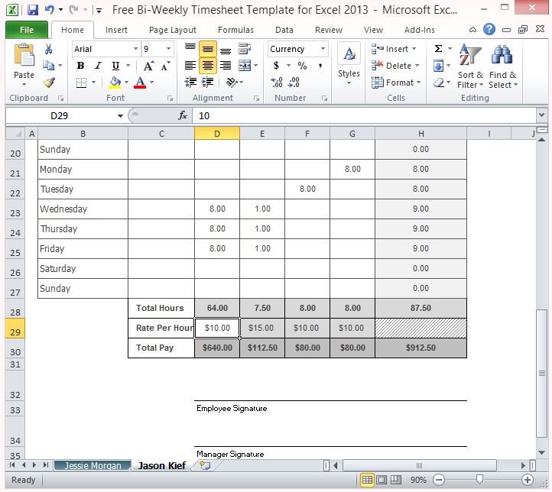Image resolution: width=552 pixels, height=492 pixels.
Task: Expand the Name Box dropdown arrow
Action: click(121, 116)
